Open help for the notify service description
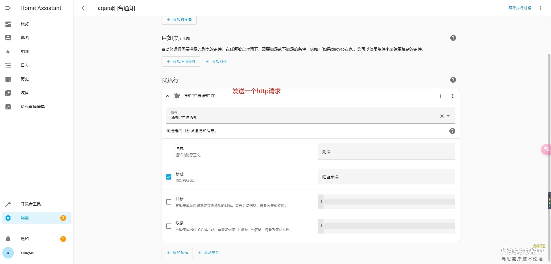Image resolution: width=551 pixels, height=264 pixels. (452, 131)
